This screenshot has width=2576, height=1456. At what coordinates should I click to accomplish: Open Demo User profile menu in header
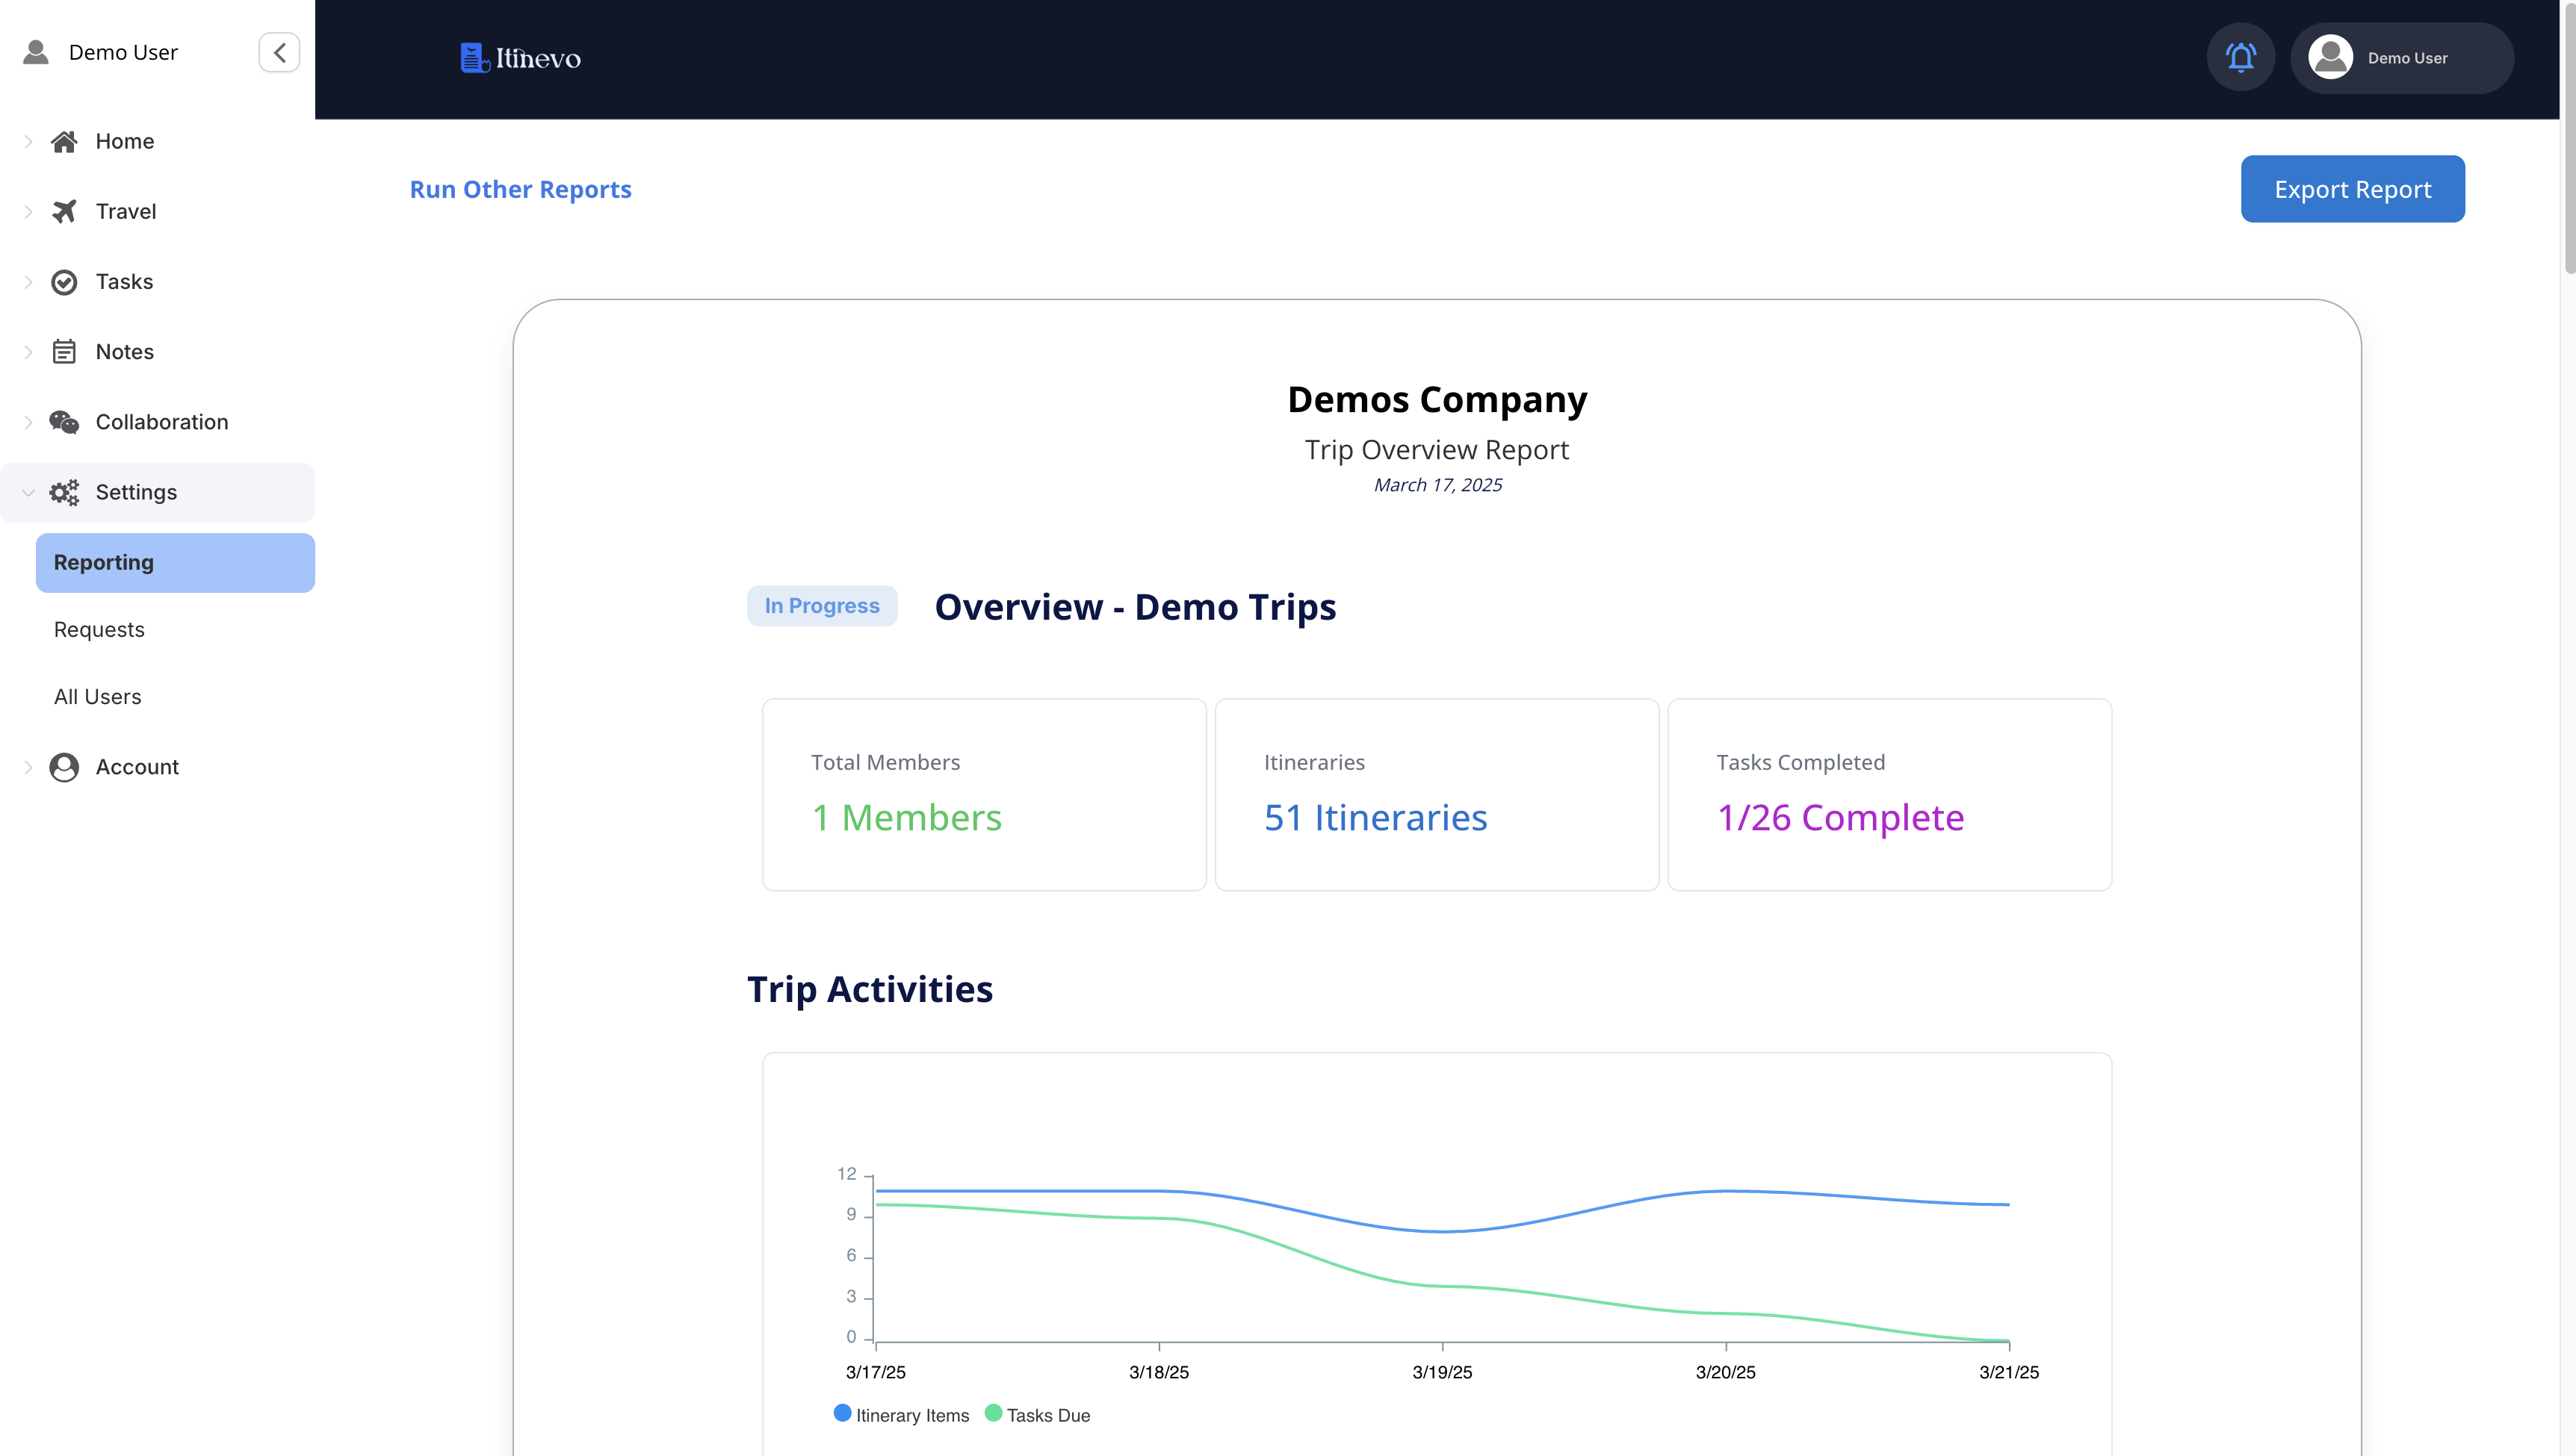(x=2401, y=58)
